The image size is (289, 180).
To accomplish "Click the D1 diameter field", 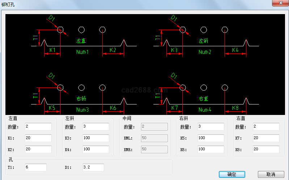I will [x=93, y=167].
